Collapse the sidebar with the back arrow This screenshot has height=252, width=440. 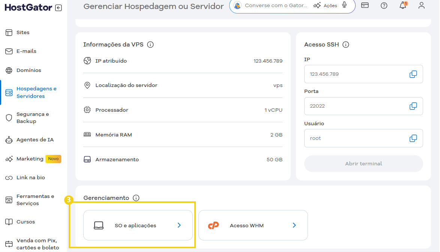click(59, 7)
